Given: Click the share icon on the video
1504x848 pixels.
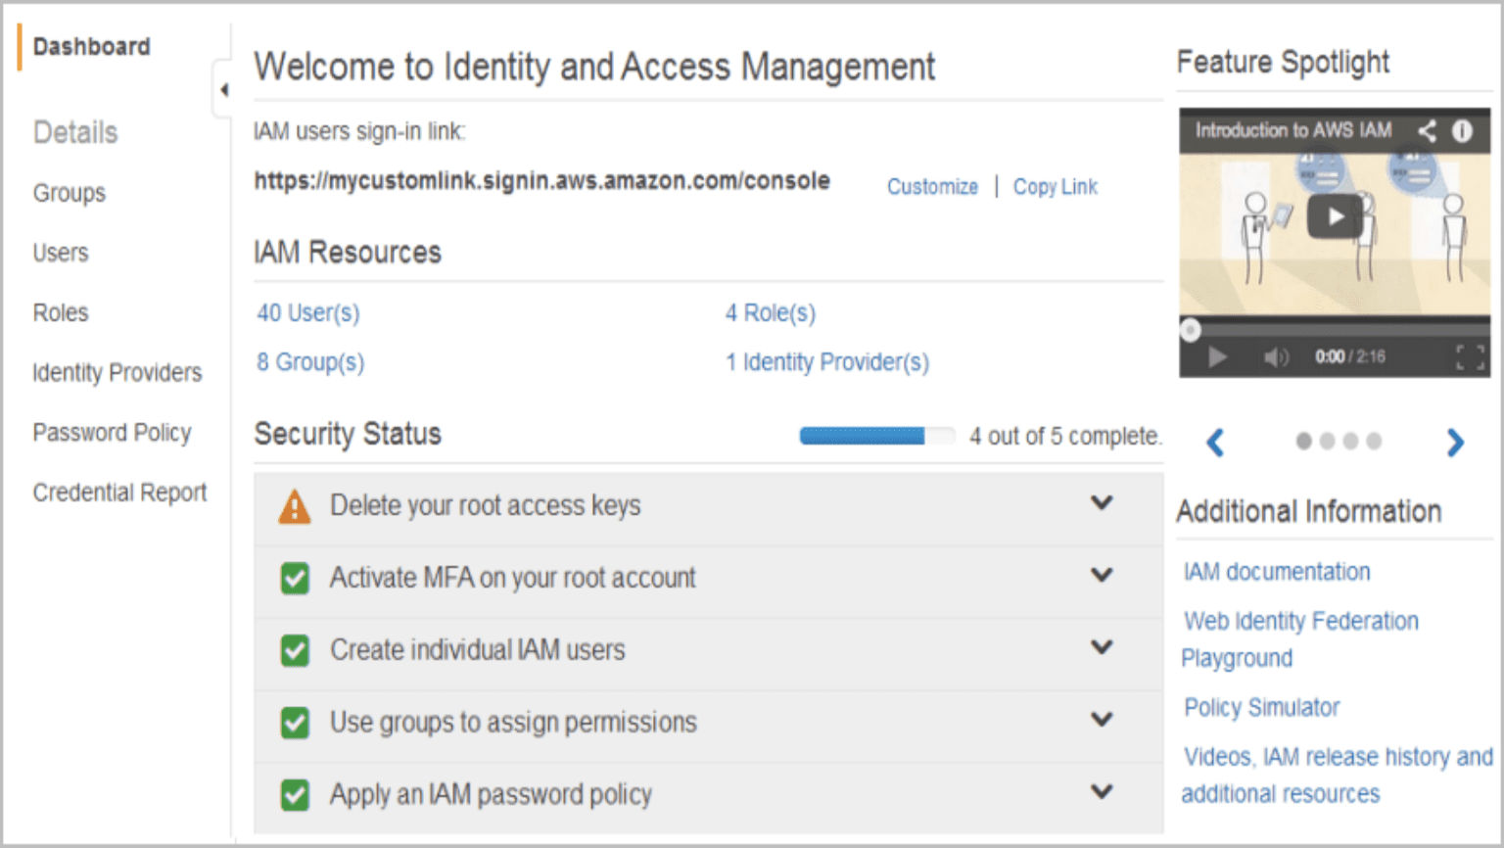Looking at the screenshot, I should coord(1426,129).
